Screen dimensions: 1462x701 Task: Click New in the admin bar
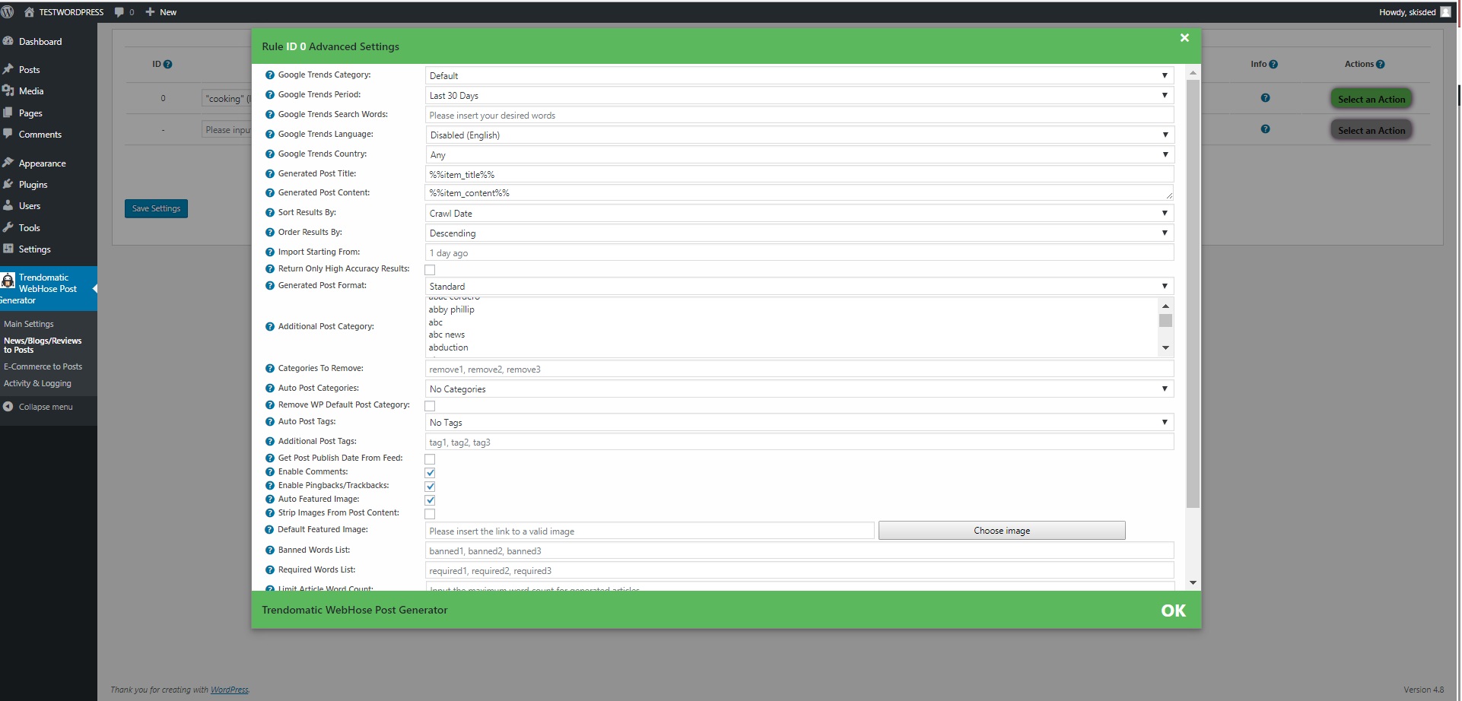click(161, 12)
